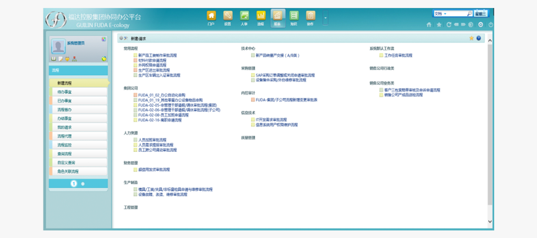
Task: Open the 协作 collaboration module icon
Action: [310, 18]
